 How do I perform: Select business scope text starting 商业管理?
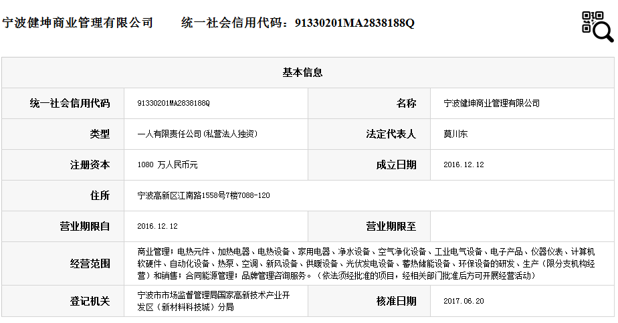click(x=366, y=263)
